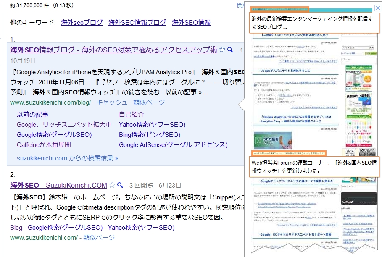
Task: Click the date 6月23日 beside second result
Action: (170, 186)
